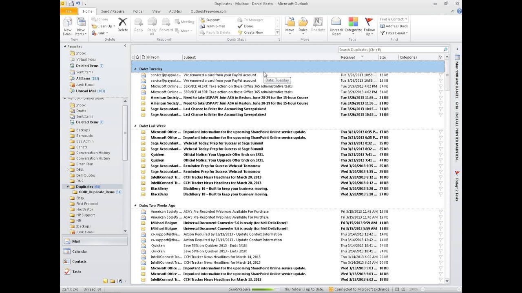Open the File tab
This screenshot has height=293, width=522.
[69, 11]
